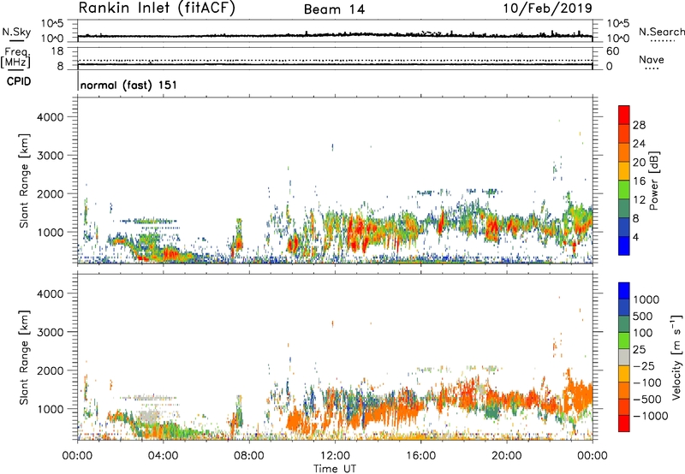Click the "20:00" time tick label
685x474 pixels.
pyautogui.click(x=506, y=456)
